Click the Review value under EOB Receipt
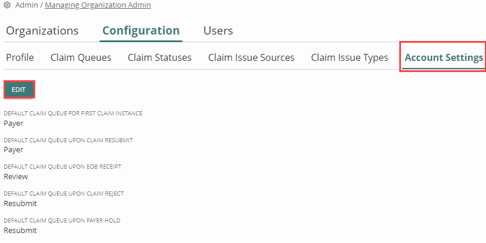 [x=16, y=176]
